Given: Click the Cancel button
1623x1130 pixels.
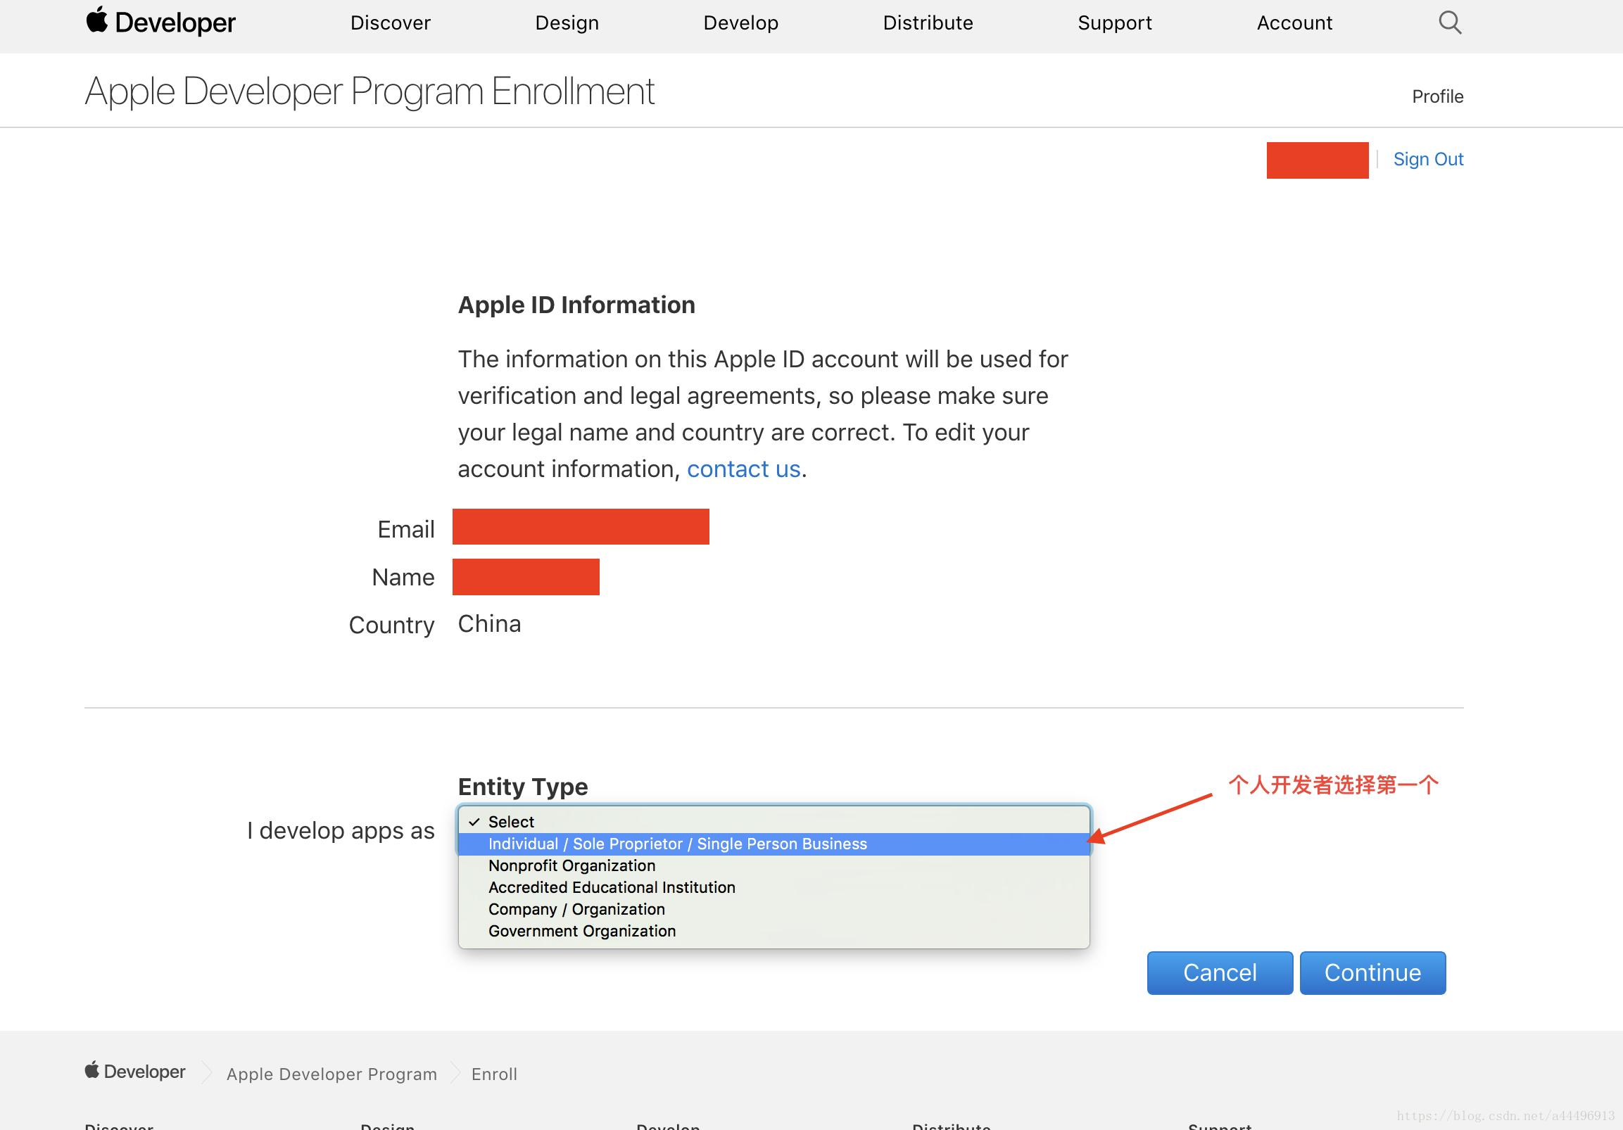Looking at the screenshot, I should pos(1218,974).
